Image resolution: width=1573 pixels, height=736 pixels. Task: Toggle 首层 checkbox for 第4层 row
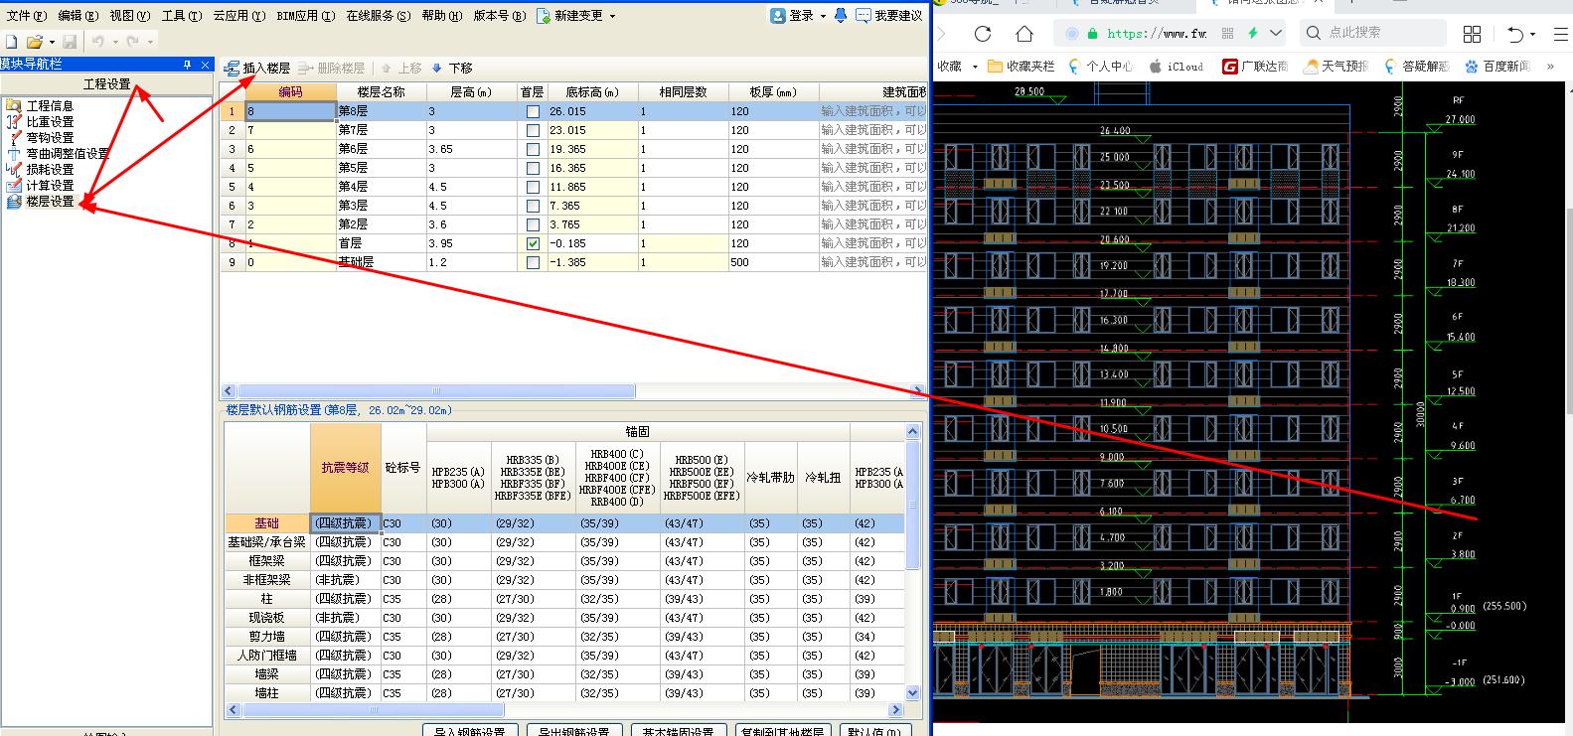pos(533,187)
